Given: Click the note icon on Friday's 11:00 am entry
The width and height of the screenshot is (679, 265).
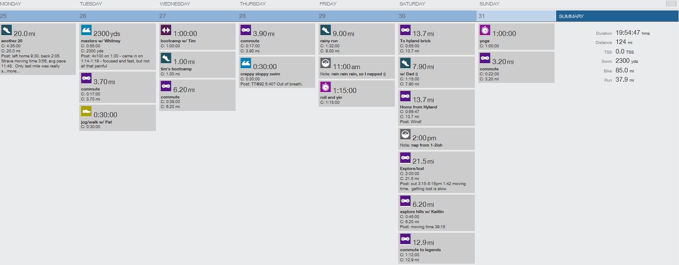Looking at the screenshot, I should [x=326, y=63].
